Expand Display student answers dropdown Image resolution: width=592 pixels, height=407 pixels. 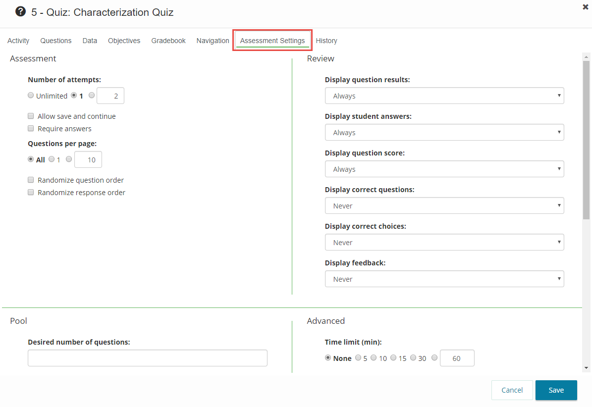(444, 133)
